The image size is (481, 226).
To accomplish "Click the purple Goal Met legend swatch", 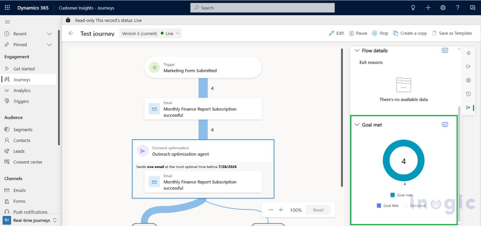I will pyautogui.click(x=379, y=205).
